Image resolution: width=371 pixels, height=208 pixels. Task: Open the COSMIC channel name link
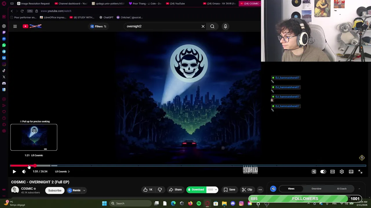coord(27,189)
